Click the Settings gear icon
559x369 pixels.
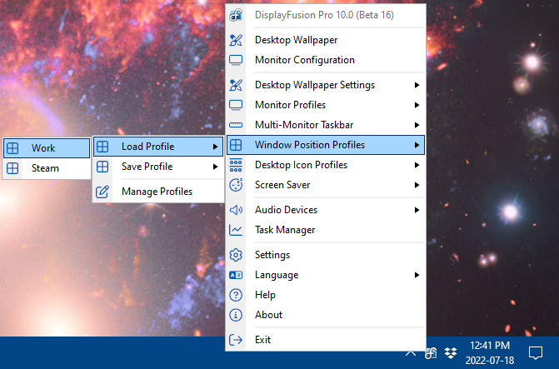pos(236,255)
